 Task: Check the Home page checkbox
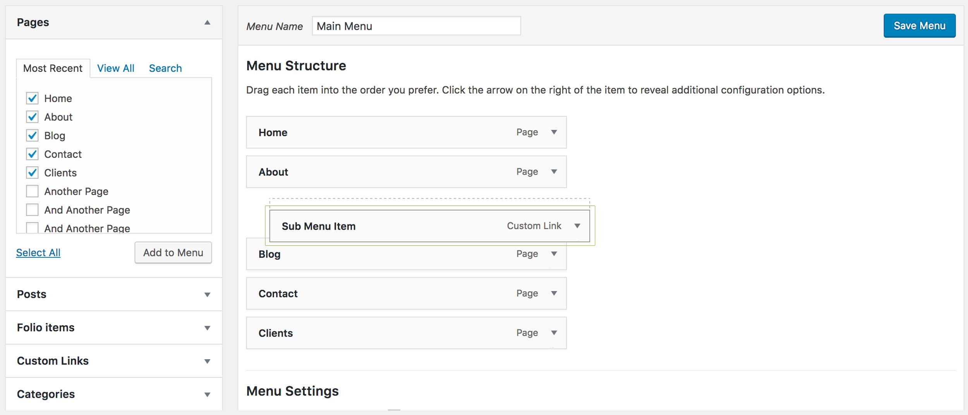click(32, 98)
